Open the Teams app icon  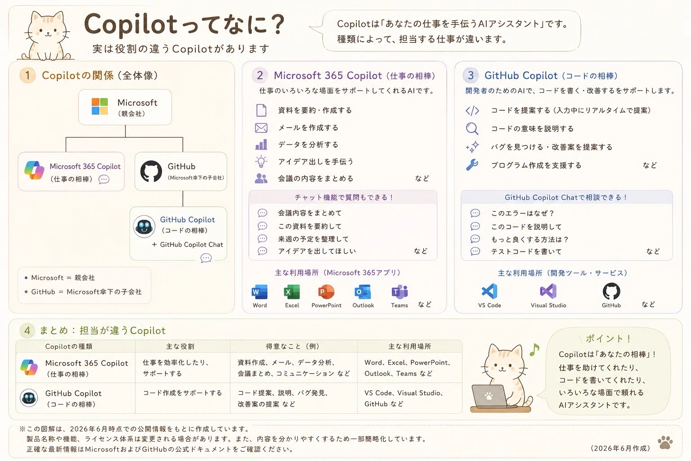pyautogui.click(x=399, y=292)
